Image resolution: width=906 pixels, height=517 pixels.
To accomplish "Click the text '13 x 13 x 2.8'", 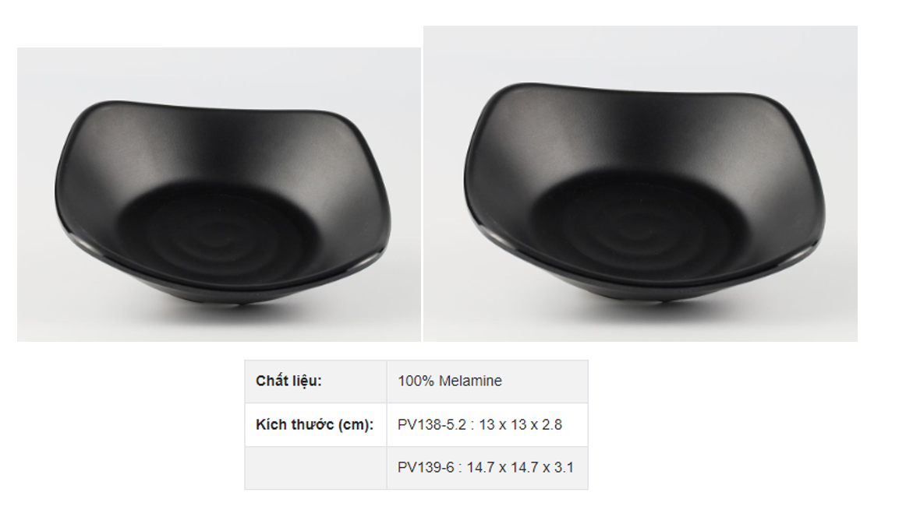I will click(x=521, y=424).
